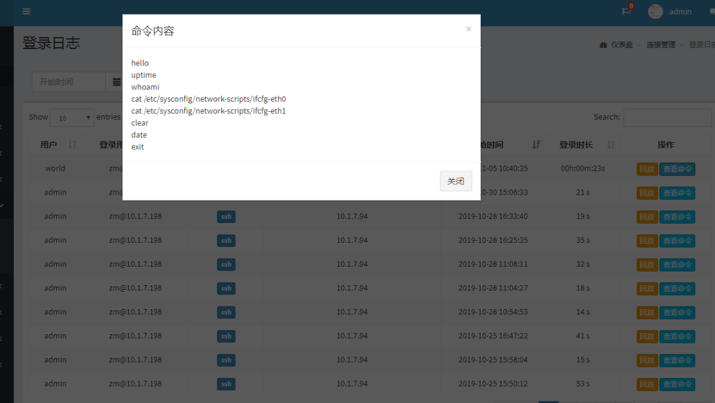This screenshot has height=403, width=715.
Task: Open the notifications flag icon
Action: (626, 11)
